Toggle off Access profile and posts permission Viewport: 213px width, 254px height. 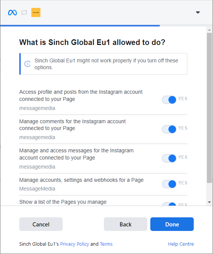169,100
